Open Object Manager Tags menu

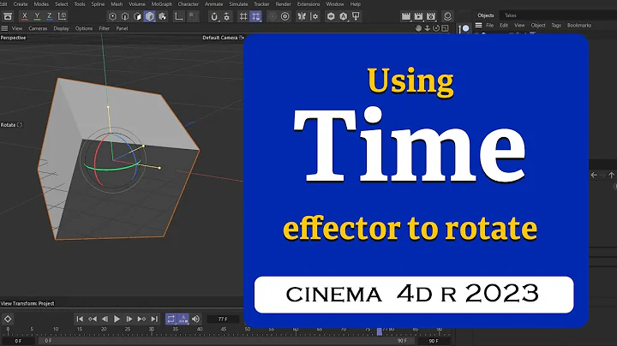click(556, 25)
